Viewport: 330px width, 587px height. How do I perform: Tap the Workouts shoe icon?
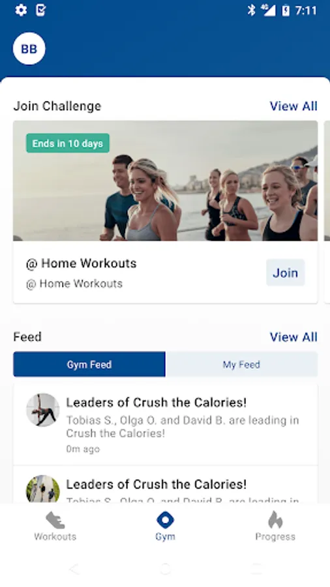[x=55, y=520]
